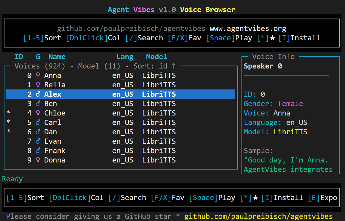This screenshot has height=221, width=345.
Task: Click [I]Install in the top help bar
Action: coord(299,38)
